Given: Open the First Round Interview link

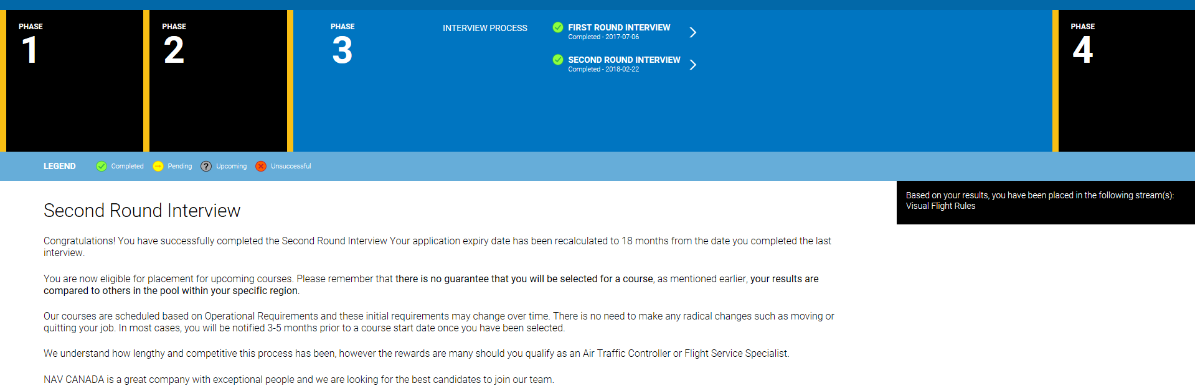Looking at the screenshot, I should [x=619, y=27].
